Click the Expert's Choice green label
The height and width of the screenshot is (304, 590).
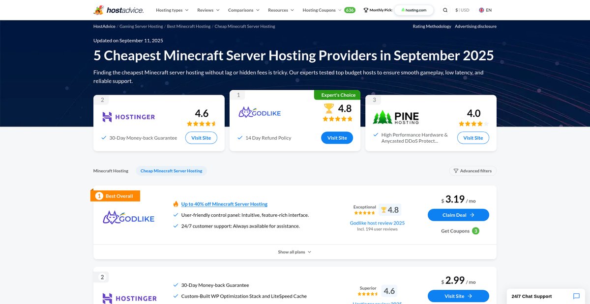(x=337, y=95)
